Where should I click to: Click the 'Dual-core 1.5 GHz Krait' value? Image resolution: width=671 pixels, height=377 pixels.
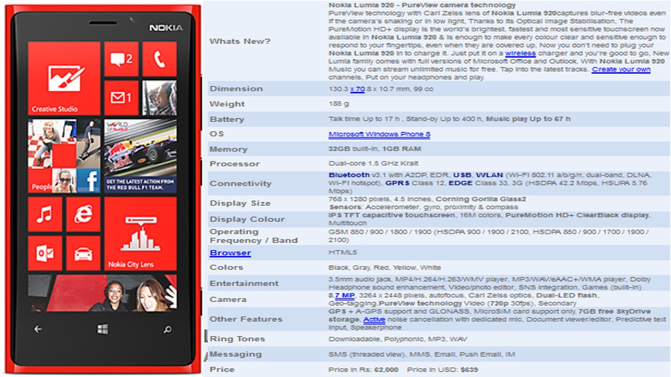[x=373, y=163]
